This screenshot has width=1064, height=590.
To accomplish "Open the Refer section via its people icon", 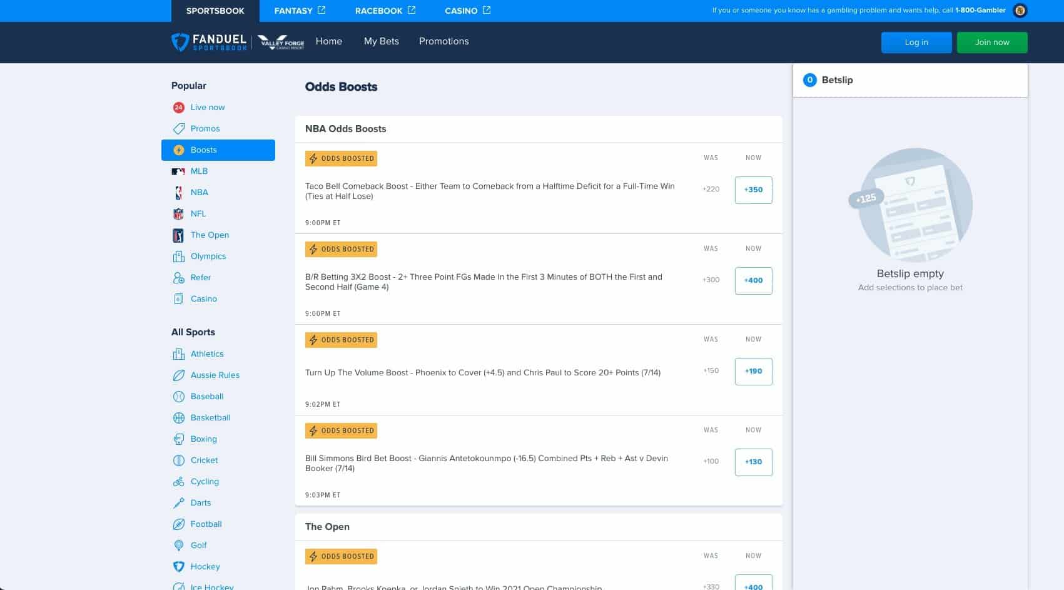I will [179, 277].
